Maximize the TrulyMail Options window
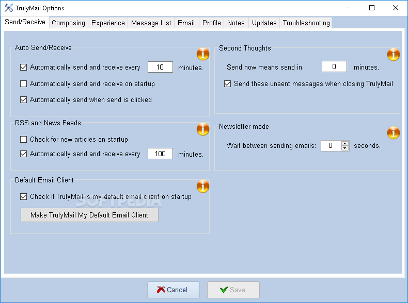This screenshot has width=408, height=303. point(372,8)
